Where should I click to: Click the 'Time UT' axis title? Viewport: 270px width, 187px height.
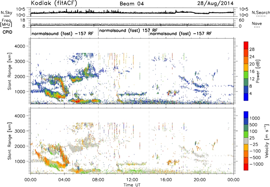132,185
